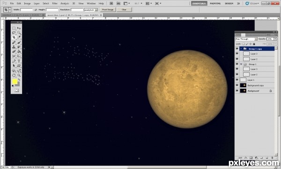Image resolution: width=281 pixels, height=169 pixels.
Task: Open the blend mode dropdown Pass Through
Action: tap(246, 39)
